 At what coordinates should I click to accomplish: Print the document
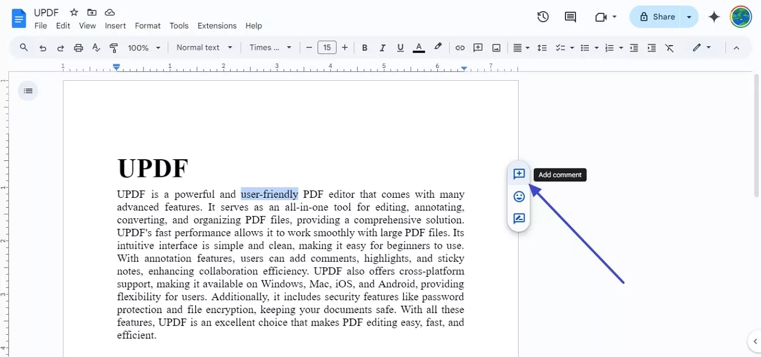tap(78, 48)
